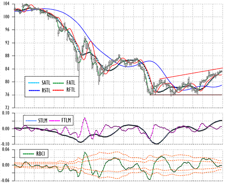Click the green RBCI legend line sample
The image size is (227, 183).
29,154
